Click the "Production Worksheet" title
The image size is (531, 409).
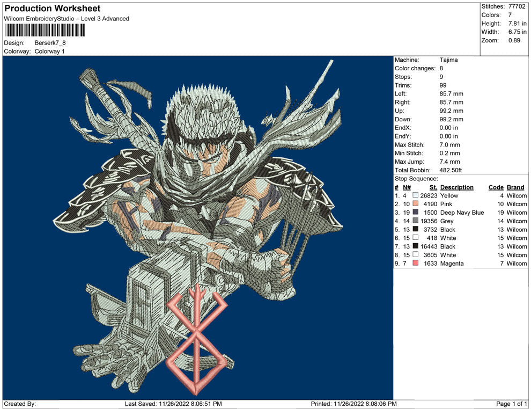tap(53, 9)
